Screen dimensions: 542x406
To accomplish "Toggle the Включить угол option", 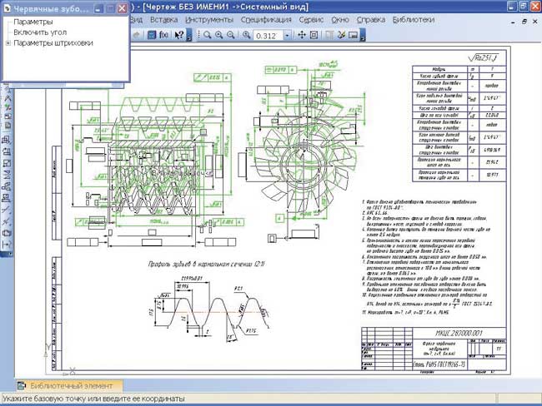I will click(40, 32).
